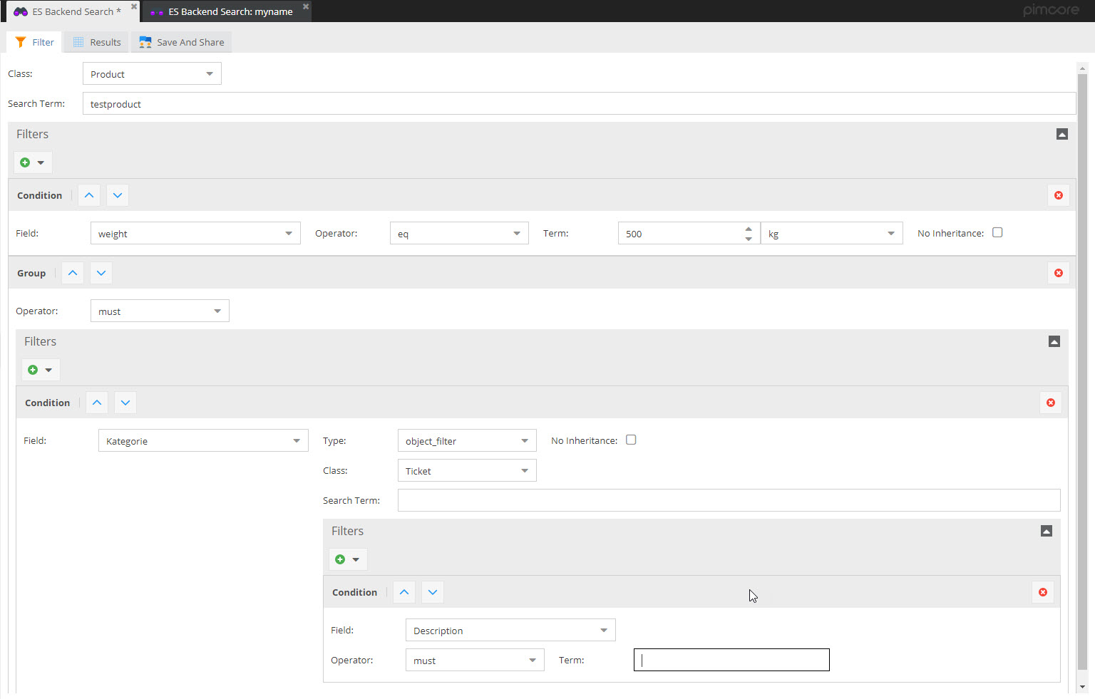Focus the Search Term field containing testproduct

[579, 103]
